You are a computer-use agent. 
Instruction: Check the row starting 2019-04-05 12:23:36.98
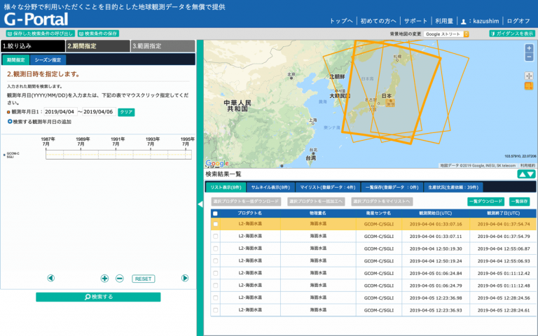(x=215, y=298)
